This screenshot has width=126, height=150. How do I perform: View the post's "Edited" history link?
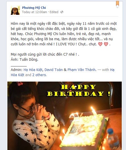click(54, 12)
